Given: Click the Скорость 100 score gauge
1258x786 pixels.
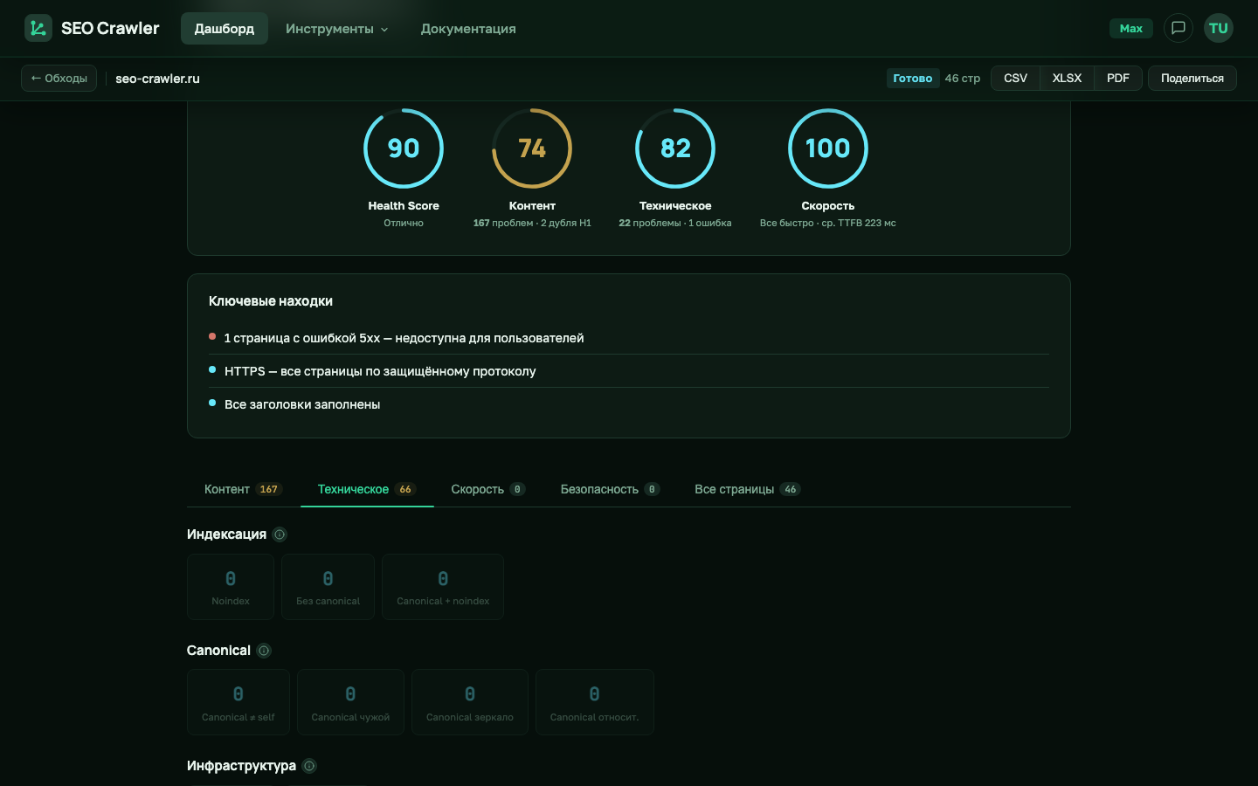Looking at the screenshot, I should pos(828,148).
